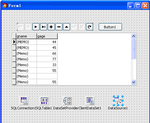Select the cell with value 77

click(47, 59)
